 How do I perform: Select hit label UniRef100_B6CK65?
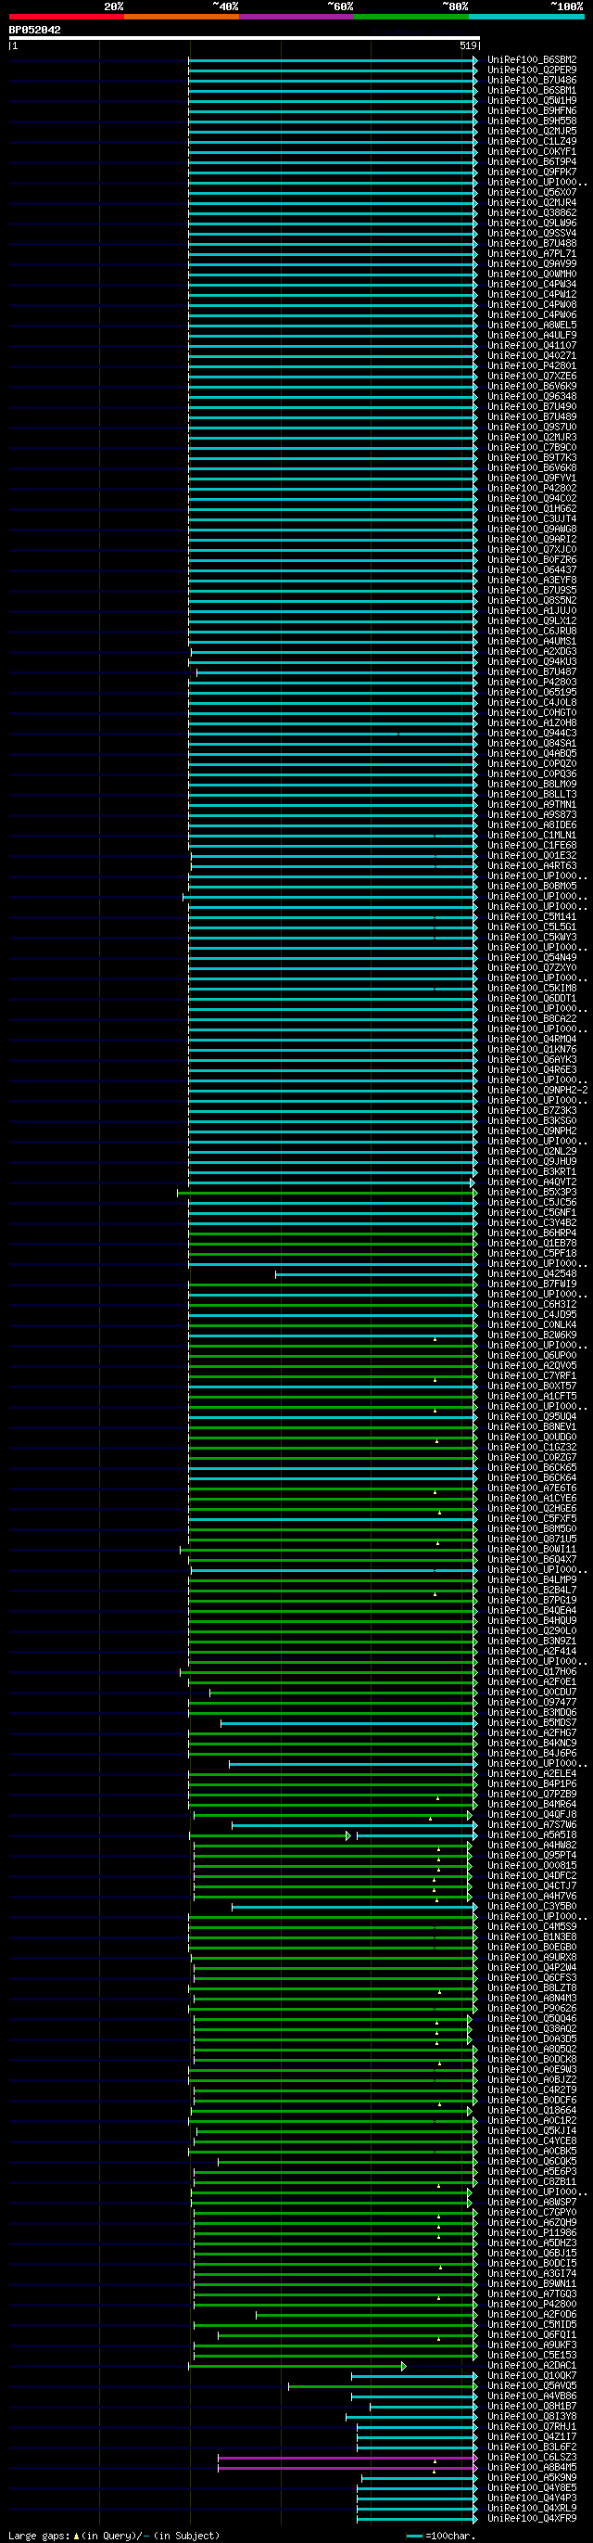(532, 1468)
